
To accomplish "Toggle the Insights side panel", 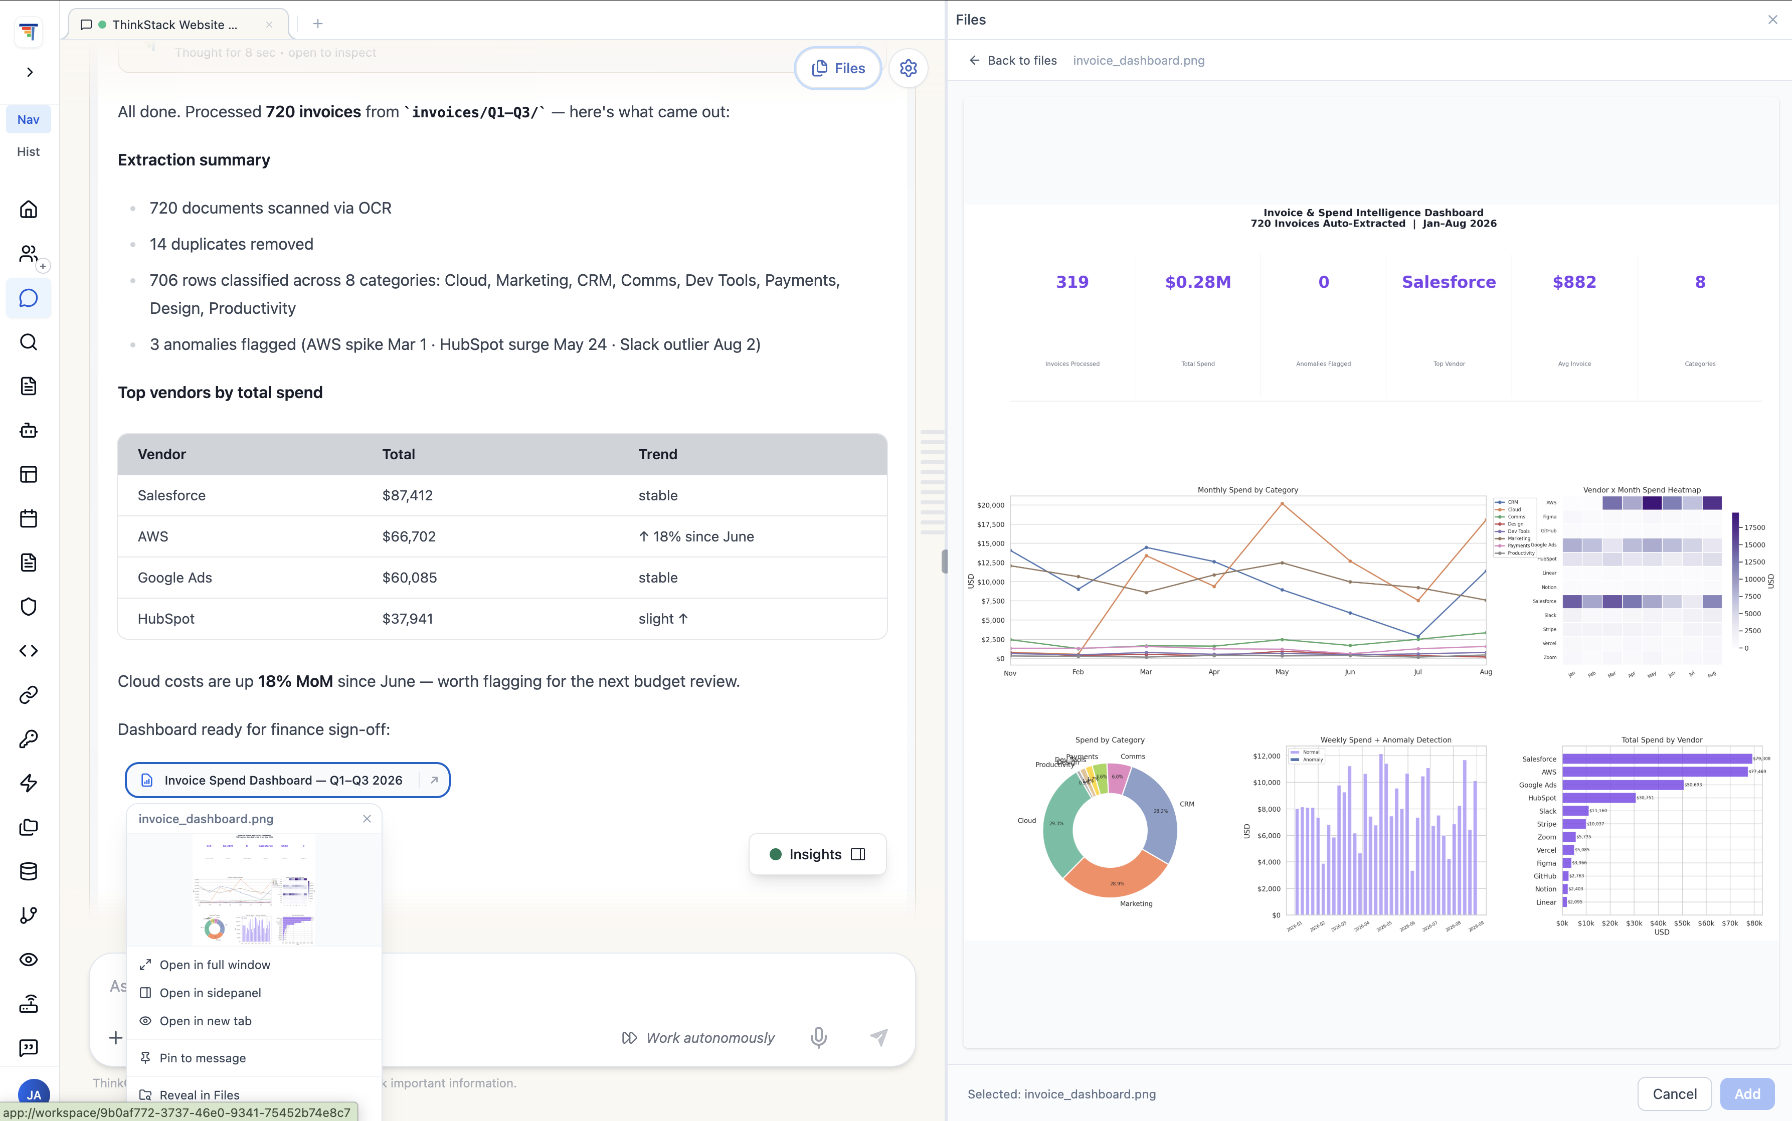I will [x=817, y=854].
